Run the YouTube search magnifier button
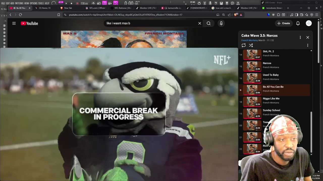The width and height of the screenshot is (323, 181). [x=208, y=23]
